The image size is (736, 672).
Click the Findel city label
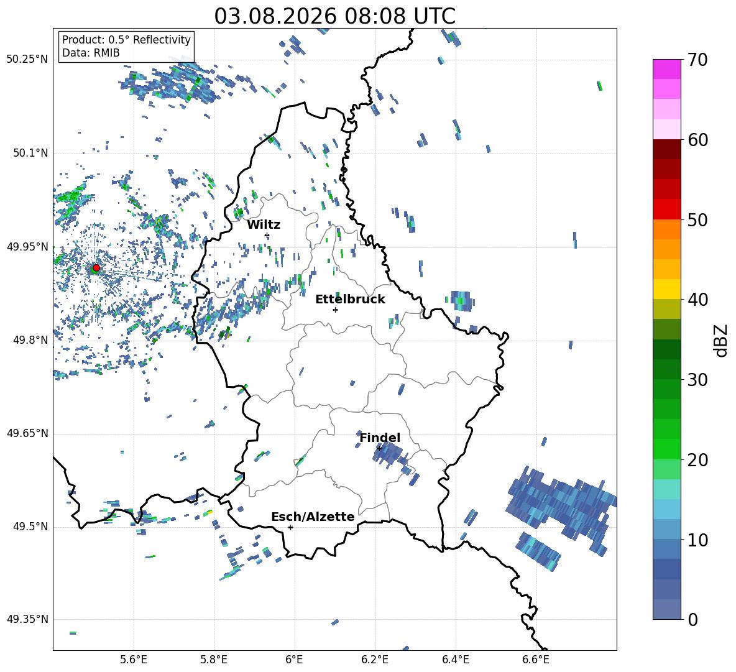(x=380, y=438)
